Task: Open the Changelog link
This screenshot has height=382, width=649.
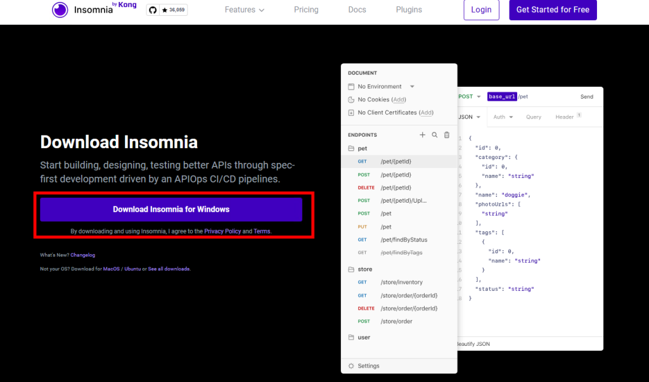Action: [83, 255]
